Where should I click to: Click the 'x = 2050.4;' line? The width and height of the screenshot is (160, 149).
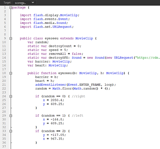(x=54, y=100)
